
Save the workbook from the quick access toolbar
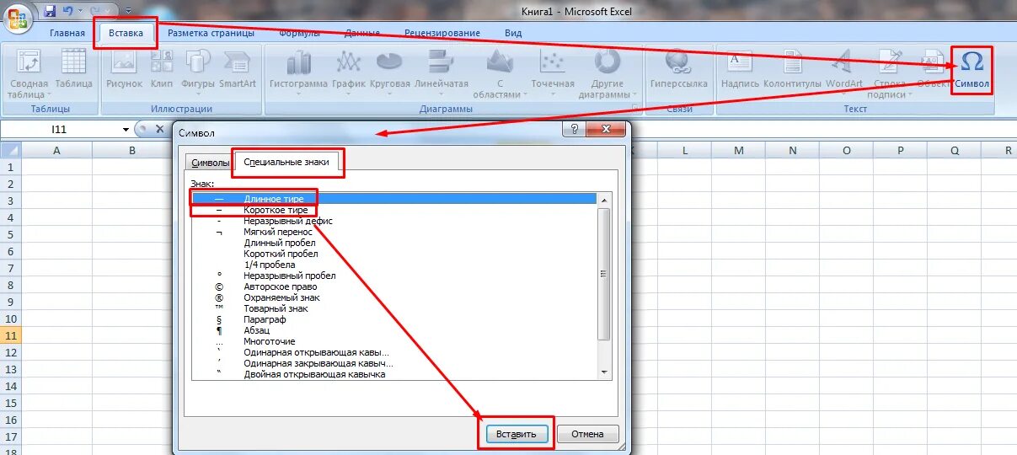50,11
